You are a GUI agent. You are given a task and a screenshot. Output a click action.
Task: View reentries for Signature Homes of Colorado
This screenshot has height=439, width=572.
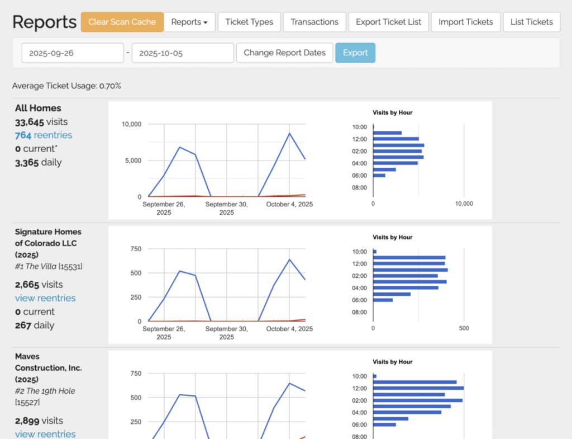pos(45,298)
